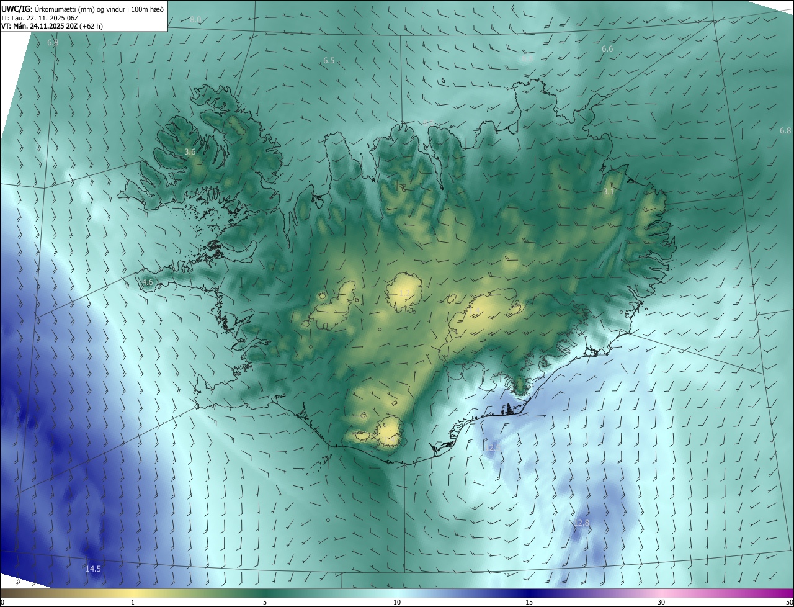
Task: Click the 'UWC/IG: Úrkomumætti (mm)' title line
Action: pos(83,8)
